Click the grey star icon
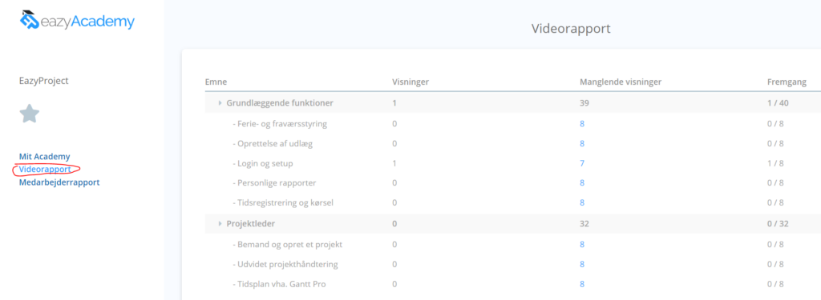Viewport: 821px width, 300px height. pos(30,114)
